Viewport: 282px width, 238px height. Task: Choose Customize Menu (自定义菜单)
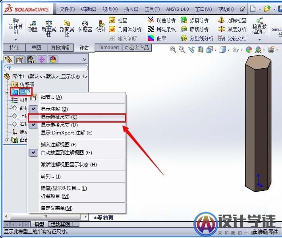pyautogui.click(x=77, y=208)
